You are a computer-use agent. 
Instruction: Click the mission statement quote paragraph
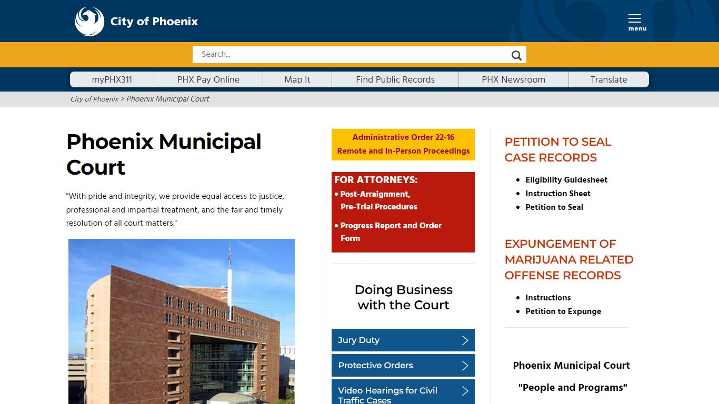[175, 209]
